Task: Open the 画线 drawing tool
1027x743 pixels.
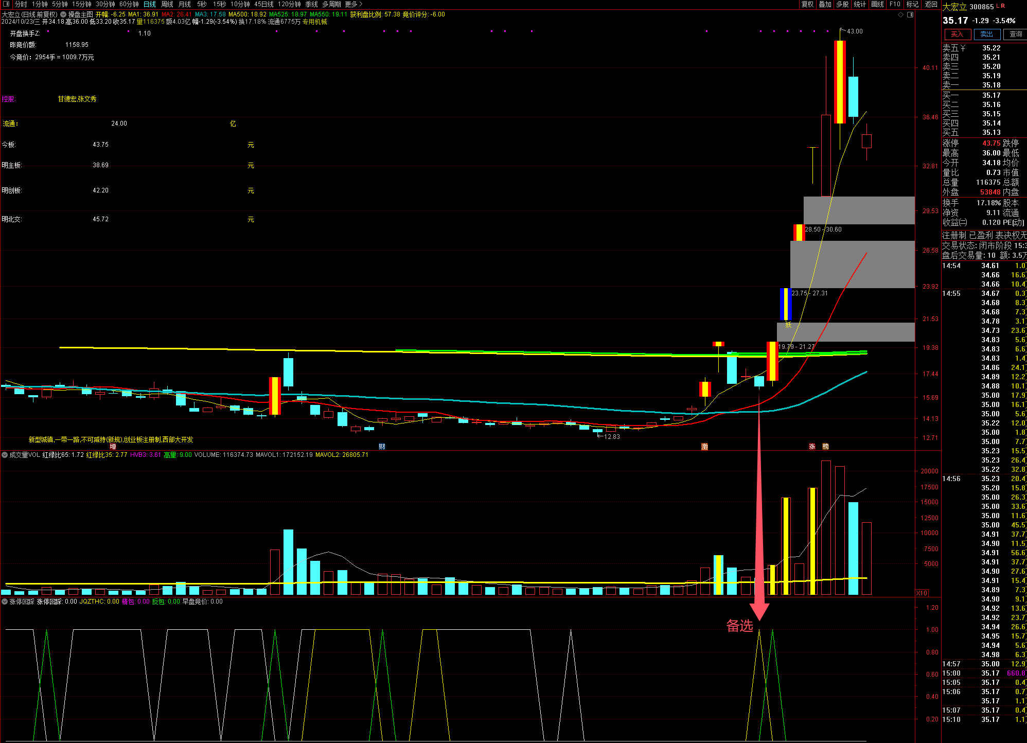Action: point(877,4)
